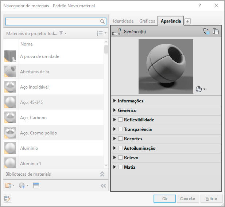Click the material preview render image
The width and height of the screenshot is (225, 207).
[166, 66]
